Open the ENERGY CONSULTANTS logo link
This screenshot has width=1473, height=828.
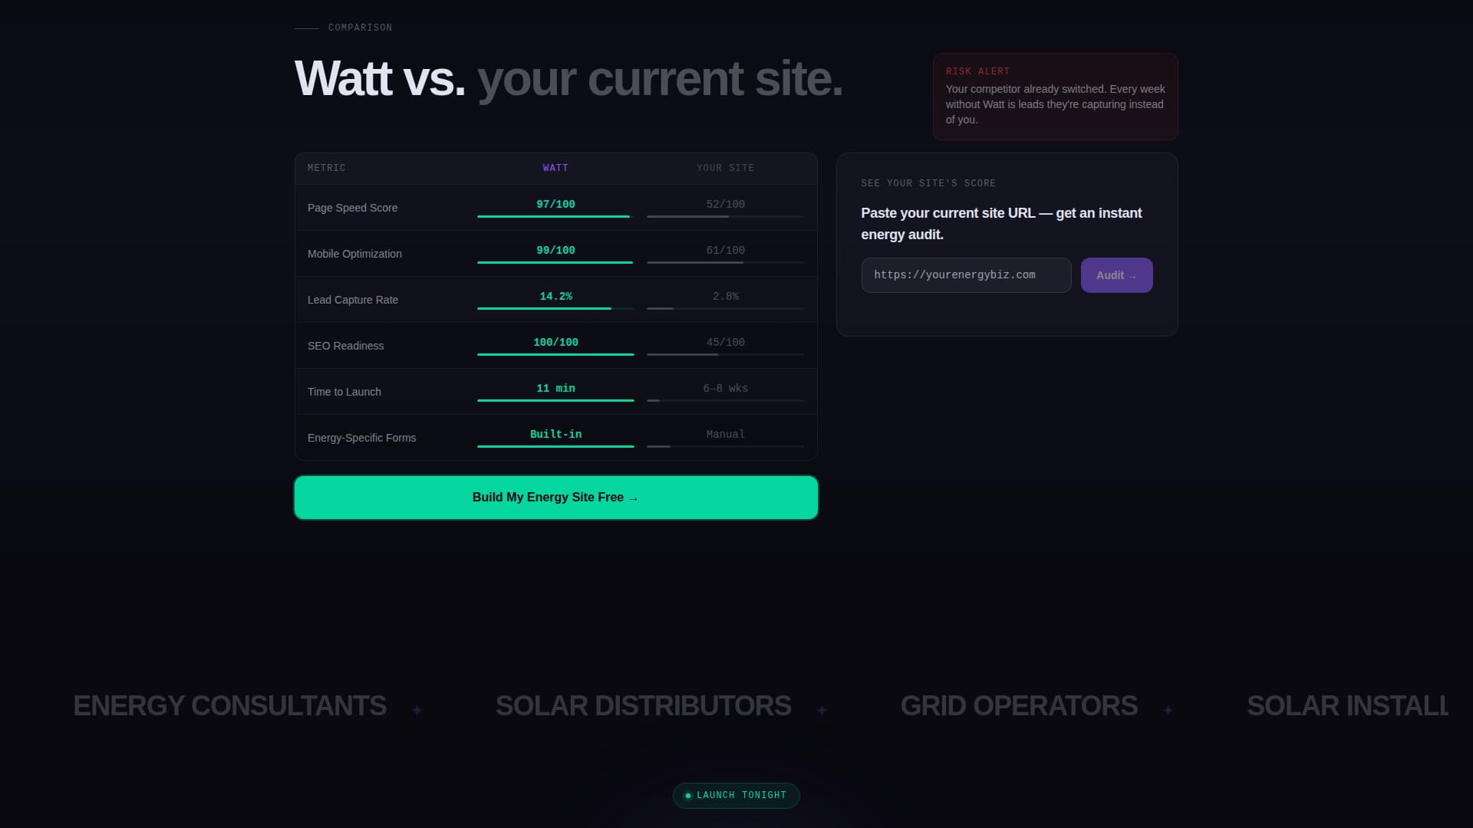pyautogui.click(x=229, y=705)
